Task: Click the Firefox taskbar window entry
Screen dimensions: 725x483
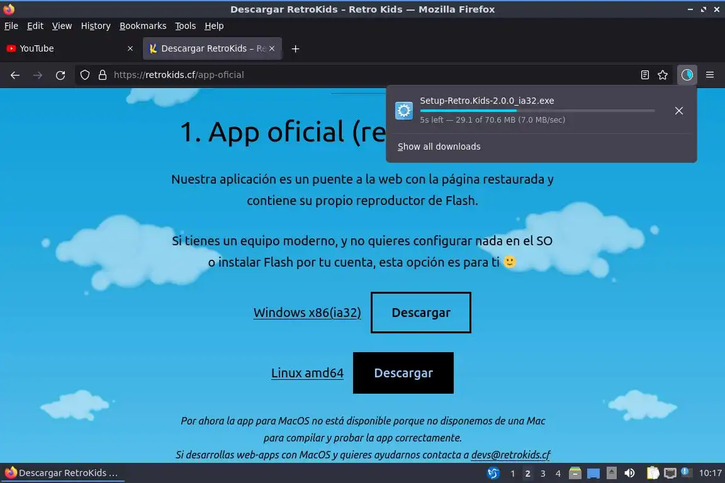Action: (x=62, y=473)
